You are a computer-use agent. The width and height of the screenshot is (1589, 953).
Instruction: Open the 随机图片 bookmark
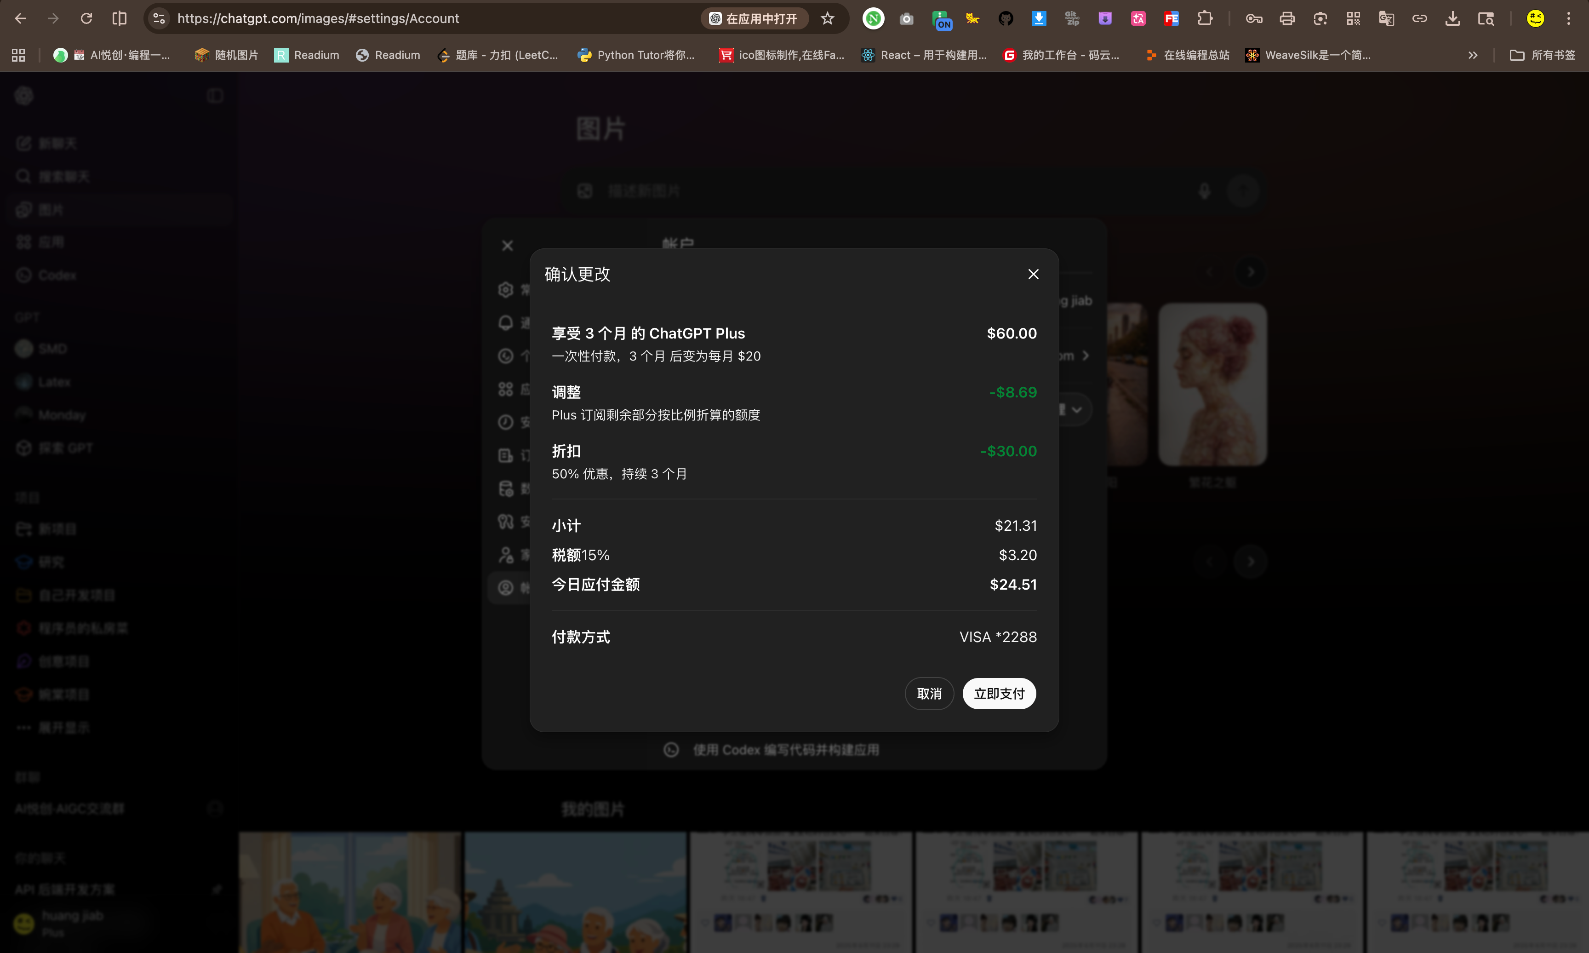tap(227, 55)
